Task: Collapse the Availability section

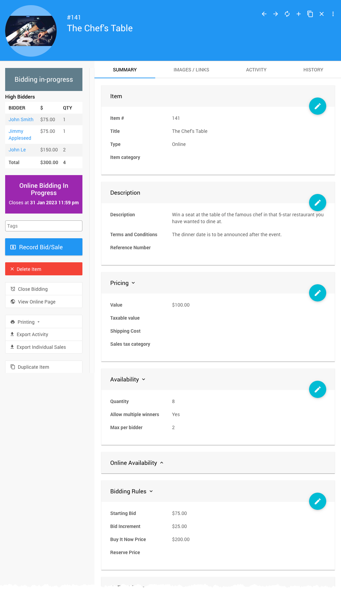Action: click(128, 380)
